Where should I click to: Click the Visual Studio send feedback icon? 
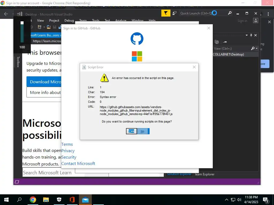(x=174, y=13)
